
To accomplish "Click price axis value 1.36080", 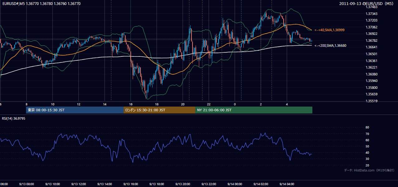I will 372,74.
